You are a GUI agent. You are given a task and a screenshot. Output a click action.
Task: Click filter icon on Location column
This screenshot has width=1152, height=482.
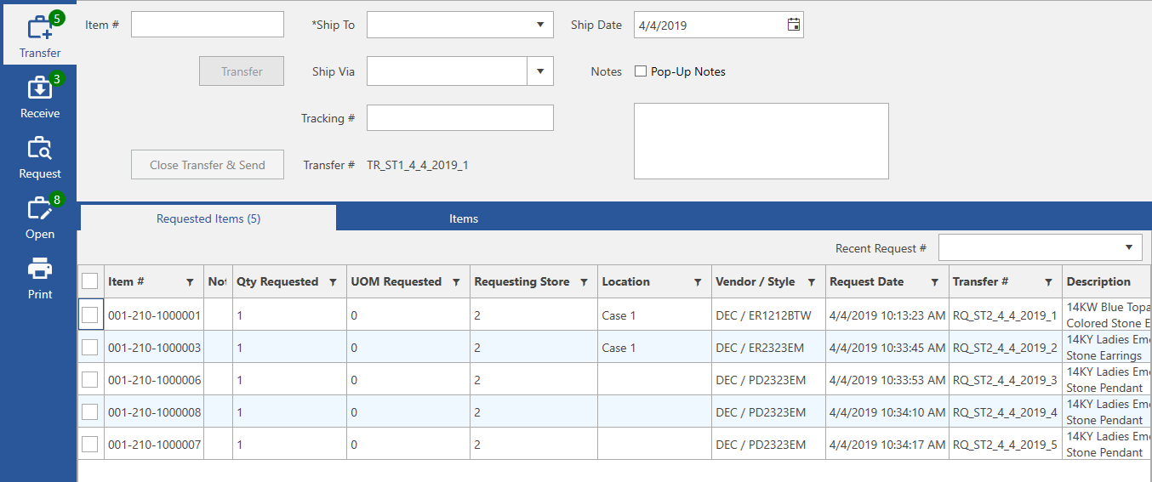698,282
